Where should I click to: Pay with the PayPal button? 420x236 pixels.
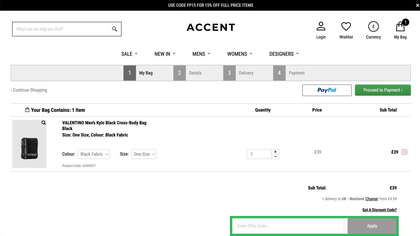(327, 90)
